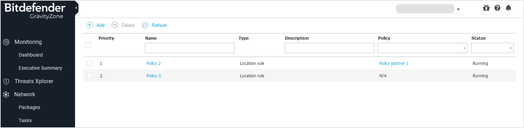Viewport: 524px width, 128px height.
Task: Click the Running status of Policy 2
Action: (480, 63)
